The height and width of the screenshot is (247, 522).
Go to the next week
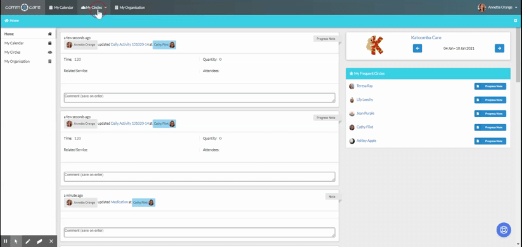[499, 48]
